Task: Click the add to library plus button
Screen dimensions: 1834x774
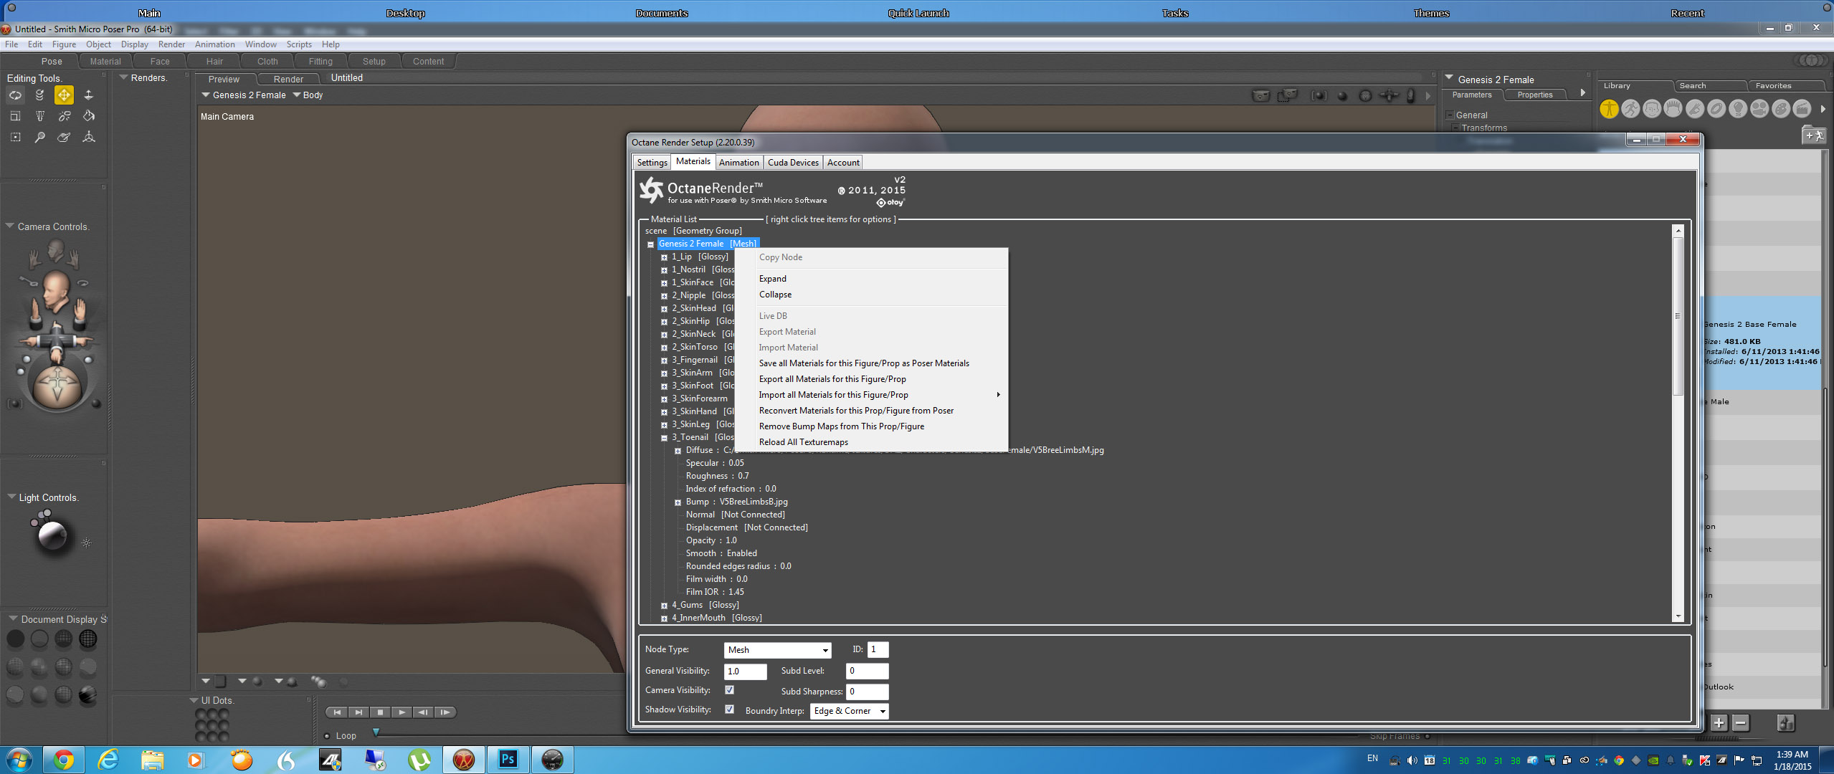Action: [x=1719, y=723]
